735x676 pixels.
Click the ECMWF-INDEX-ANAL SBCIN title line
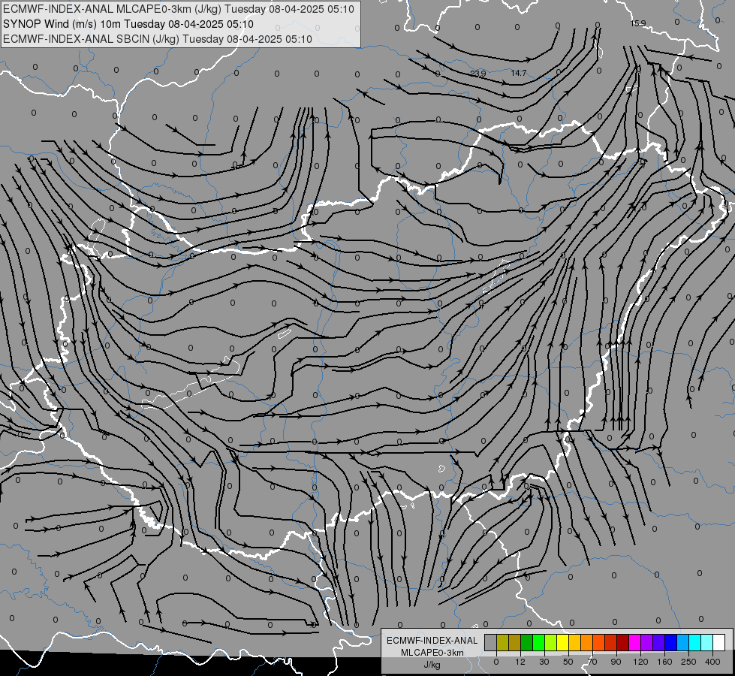click(158, 39)
